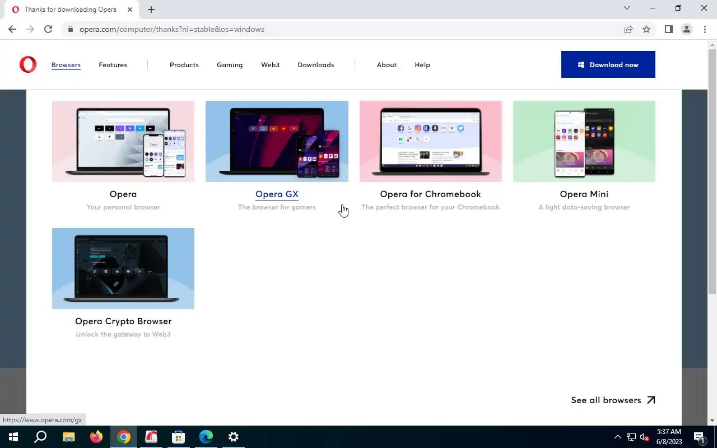The image size is (717, 448).
Task: Open Windows Start menu
Action: coord(13,437)
